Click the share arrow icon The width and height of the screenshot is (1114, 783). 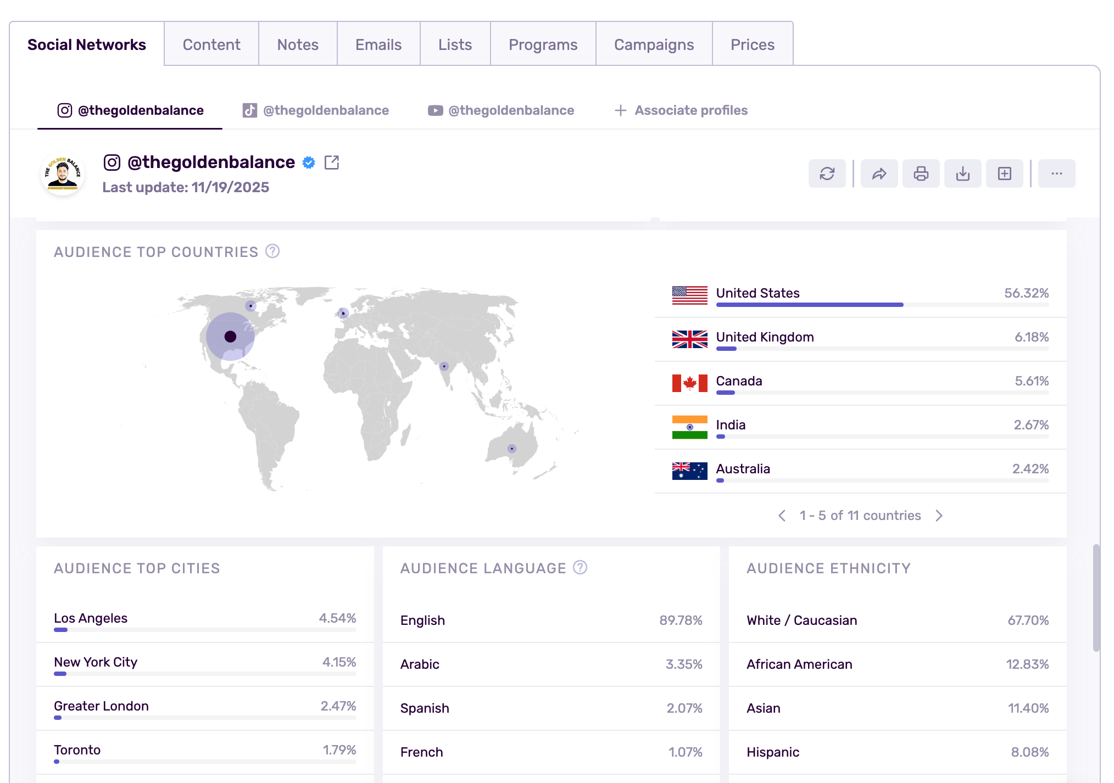pyautogui.click(x=879, y=174)
